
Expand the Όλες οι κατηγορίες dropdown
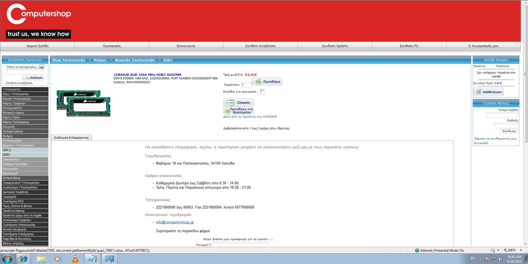point(42,67)
